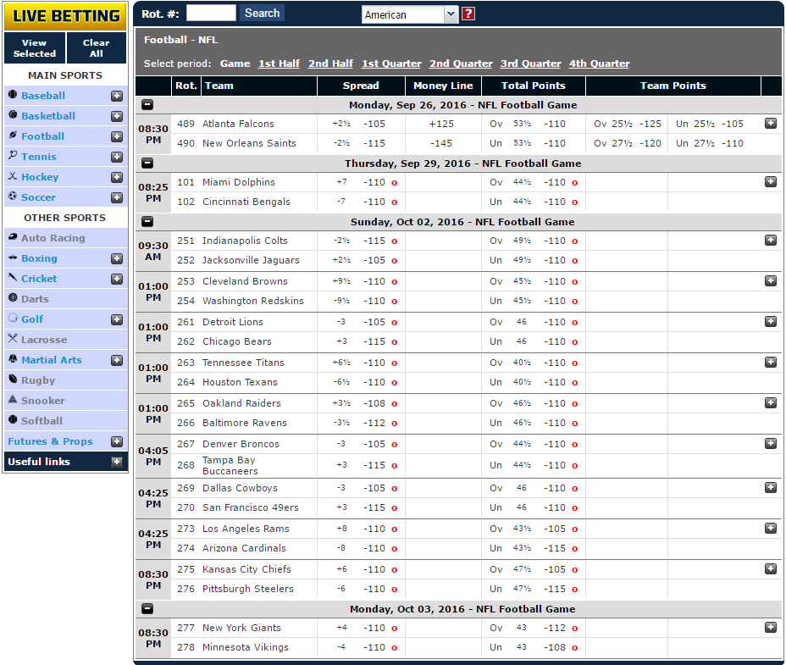Select Houston Texans -6½ spread radio
This screenshot has width=786, height=665.
pyautogui.click(x=395, y=383)
